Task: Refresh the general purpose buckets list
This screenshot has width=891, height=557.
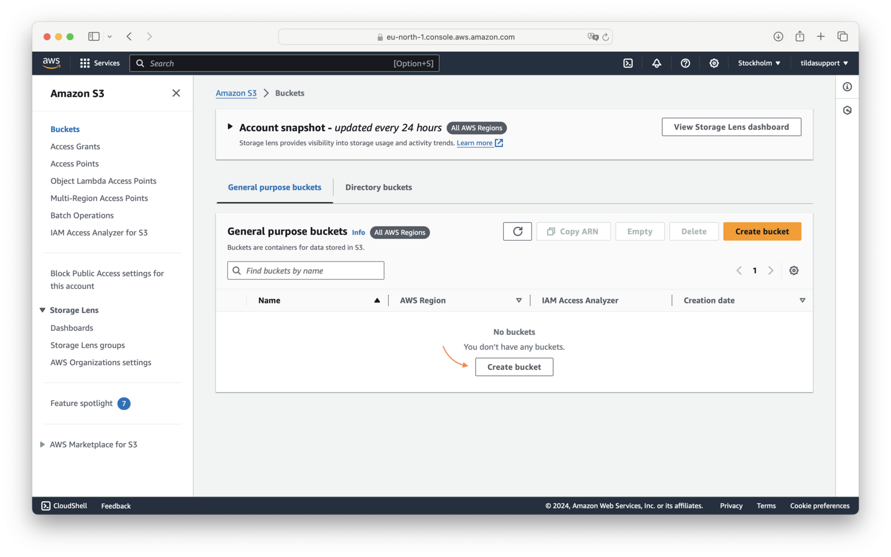Action: pyautogui.click(x=517, y=231)
